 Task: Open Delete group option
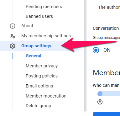(x=38, y=106)
